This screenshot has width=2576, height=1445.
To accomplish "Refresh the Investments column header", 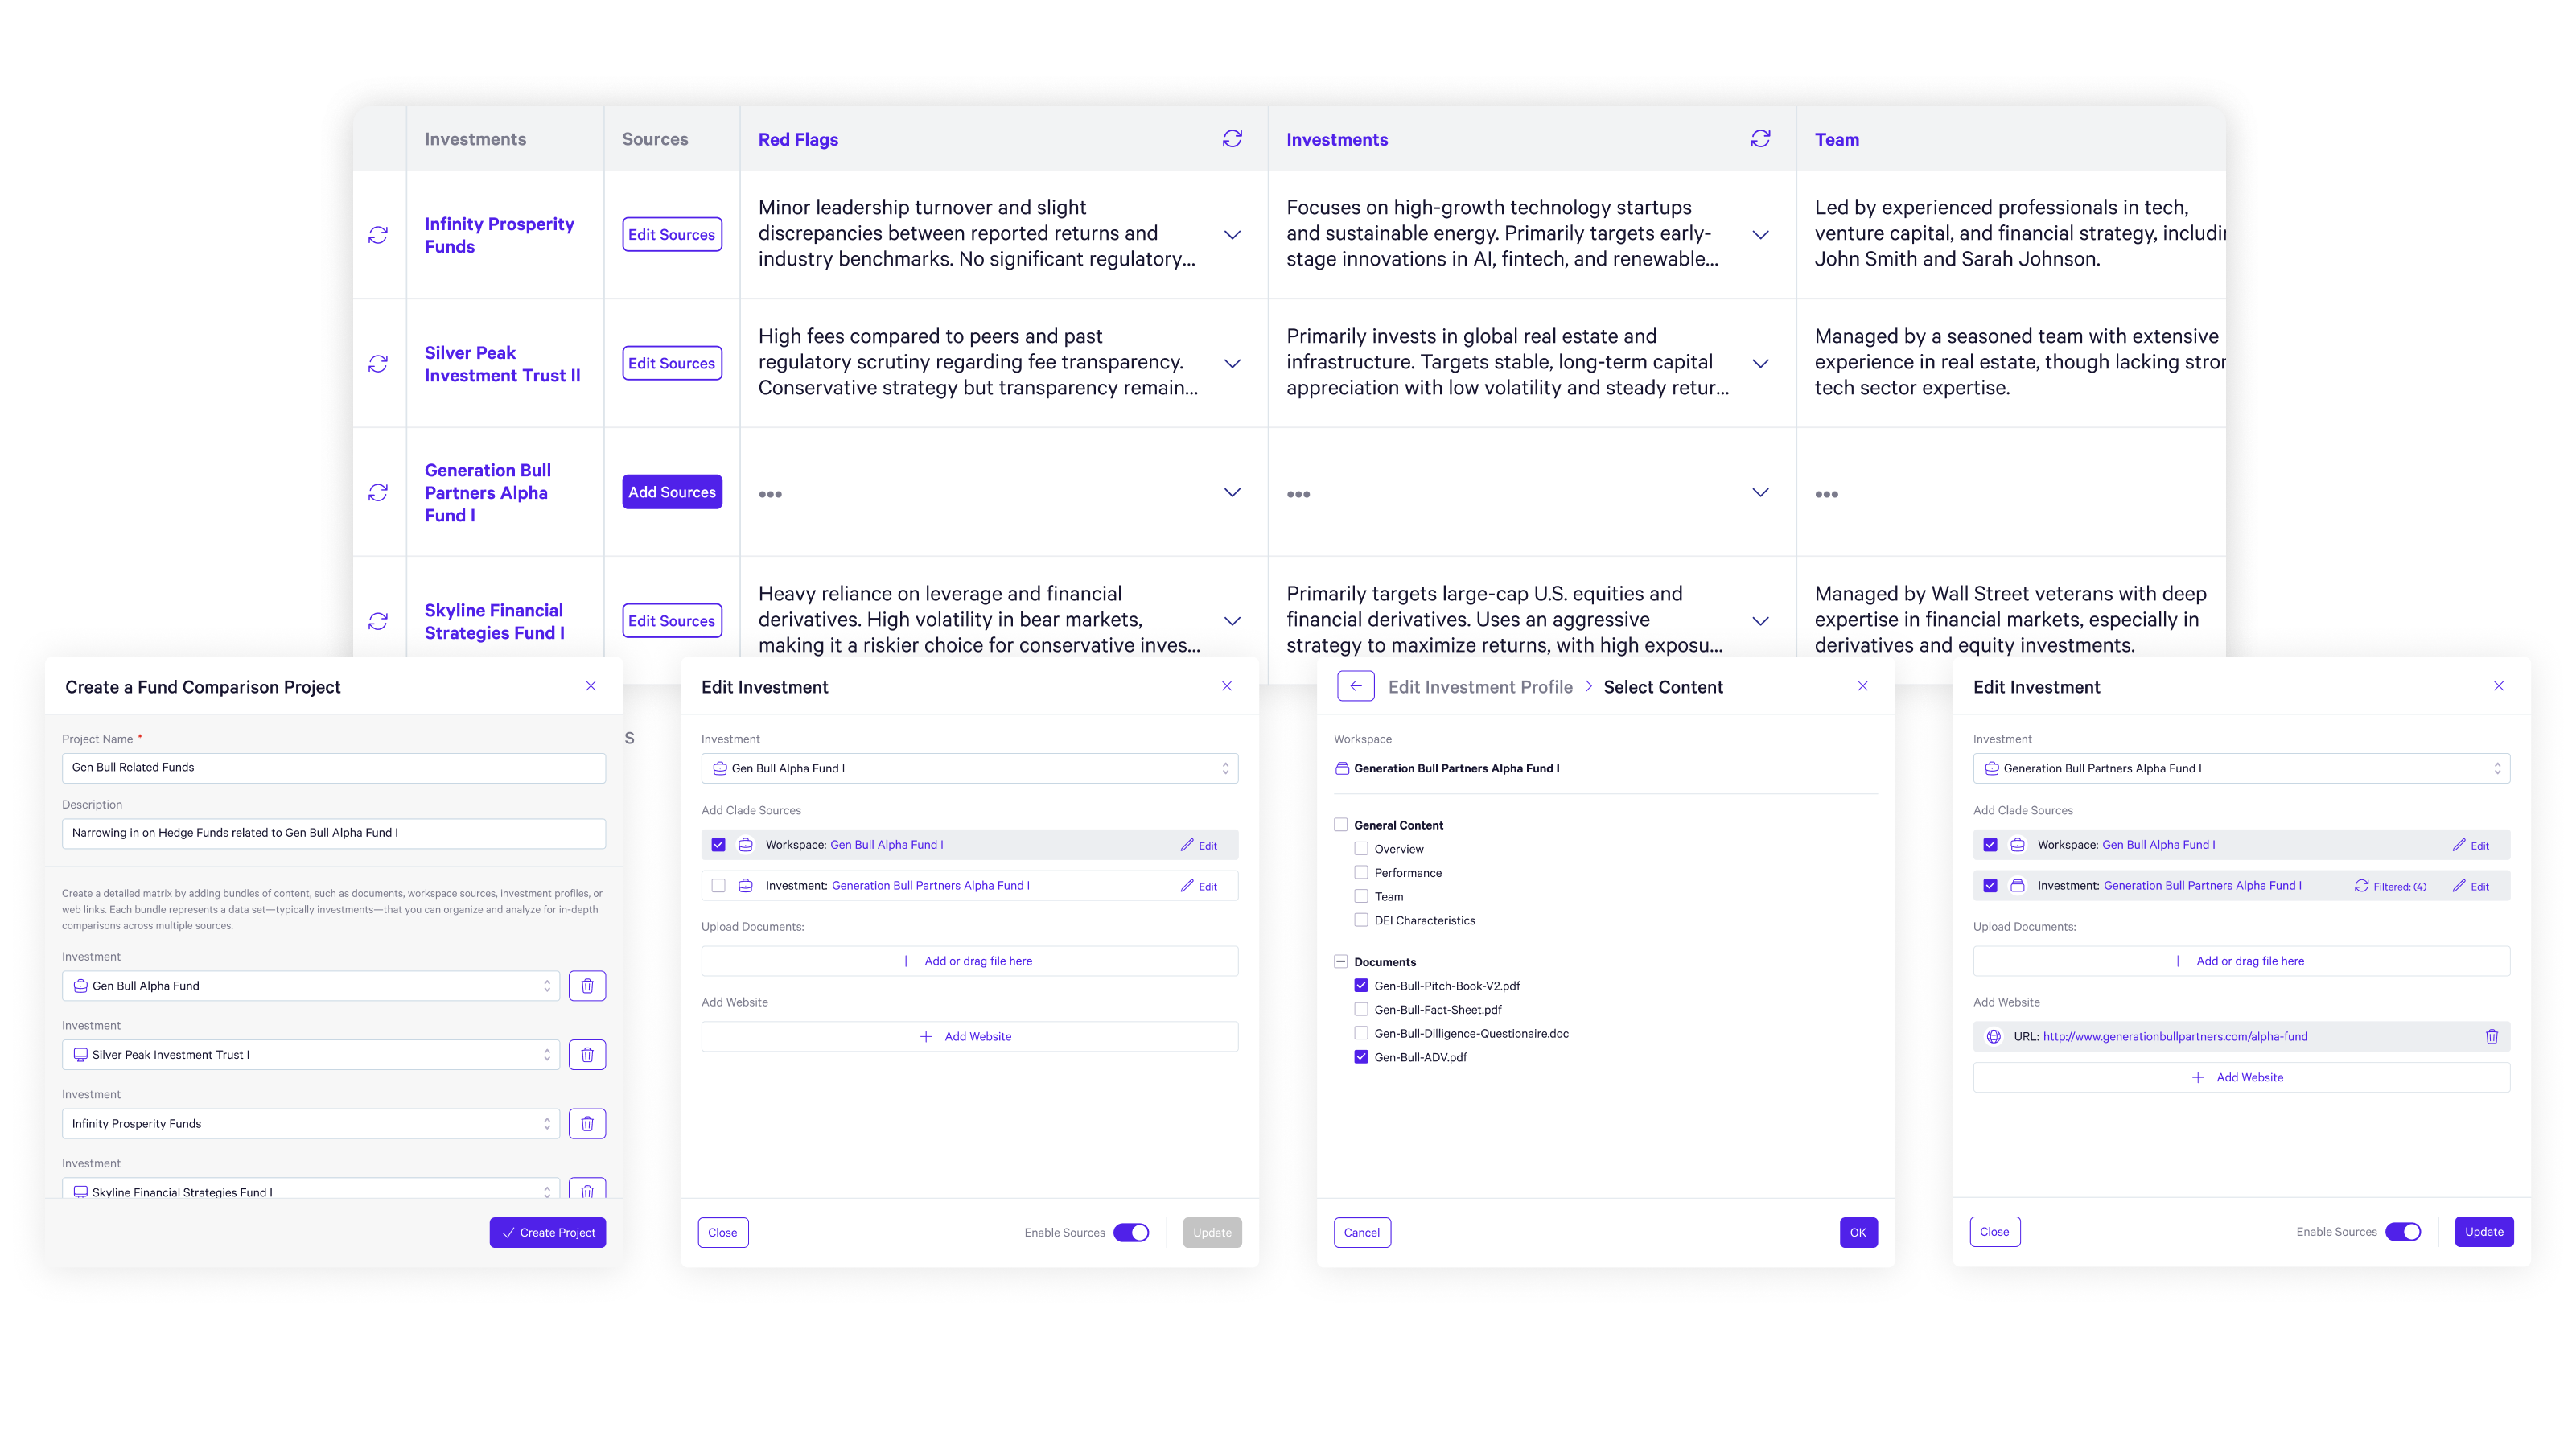I will click(x=1760, y=139).
